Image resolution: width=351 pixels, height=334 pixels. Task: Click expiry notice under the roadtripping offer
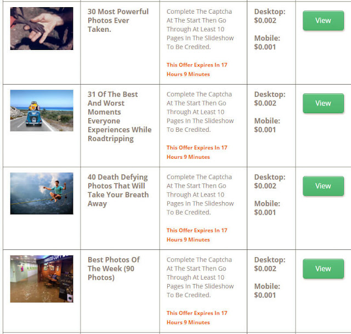coord(197,152)
